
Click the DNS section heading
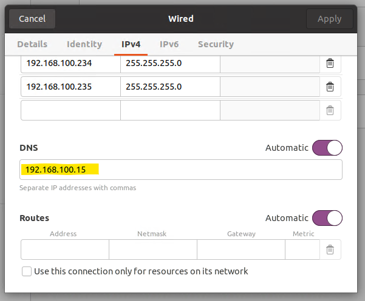coord(29,148)
